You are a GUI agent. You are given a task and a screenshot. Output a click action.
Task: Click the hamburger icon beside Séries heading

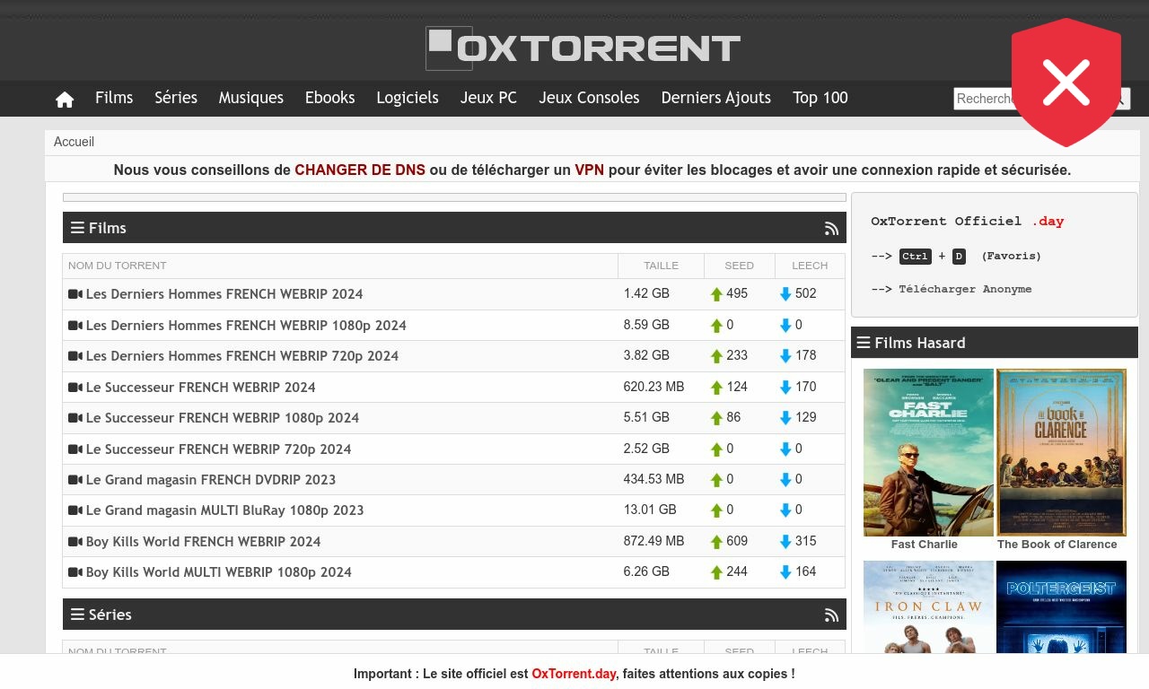click(x=77, y=615)
